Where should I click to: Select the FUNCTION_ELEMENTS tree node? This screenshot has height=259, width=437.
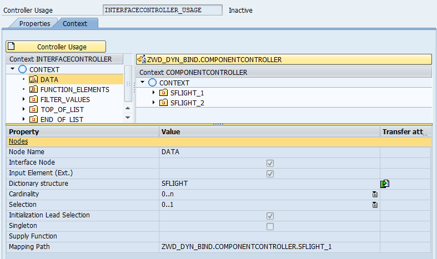[x=75, y=90]
